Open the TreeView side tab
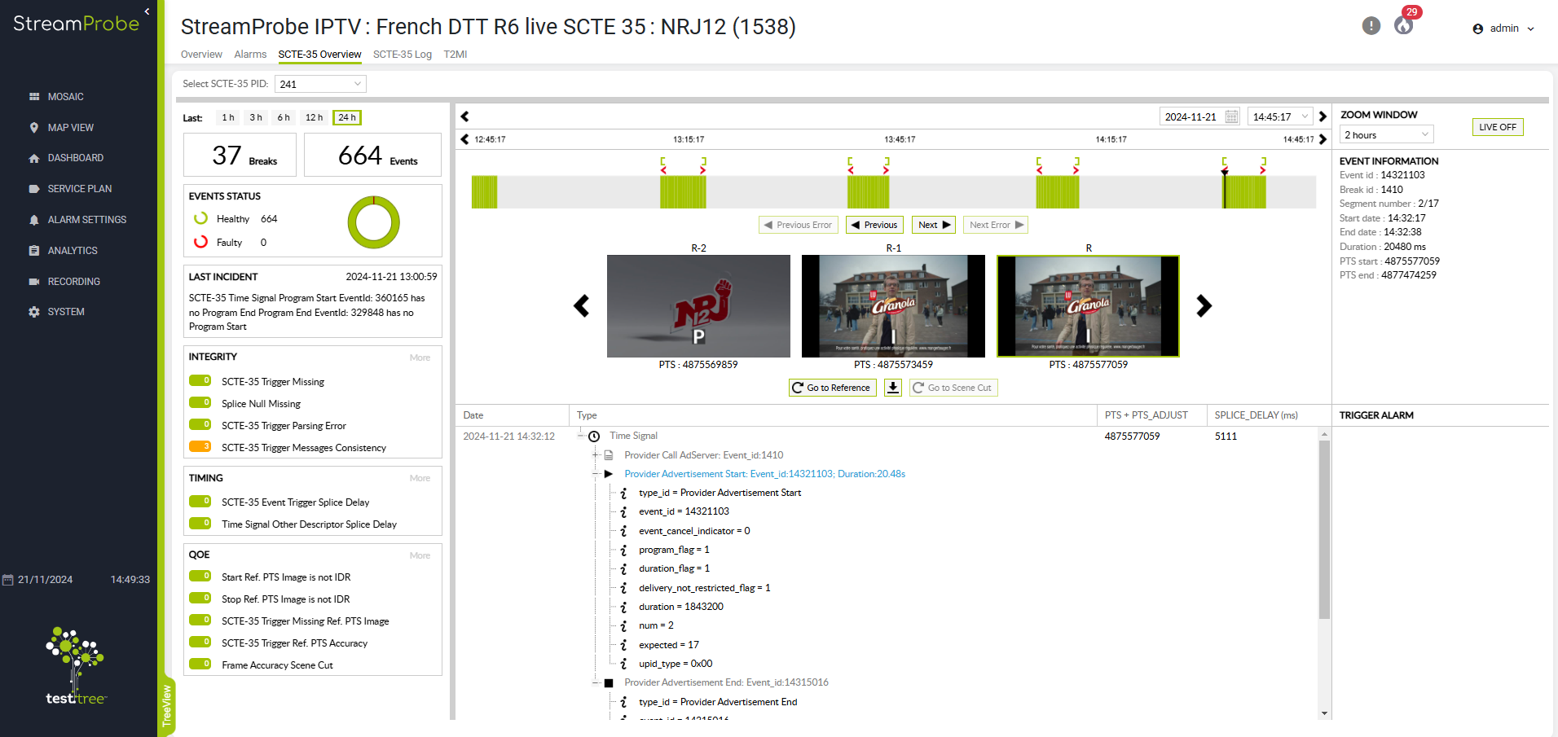This screenshot has height=737, width=1558. point(167,705)
